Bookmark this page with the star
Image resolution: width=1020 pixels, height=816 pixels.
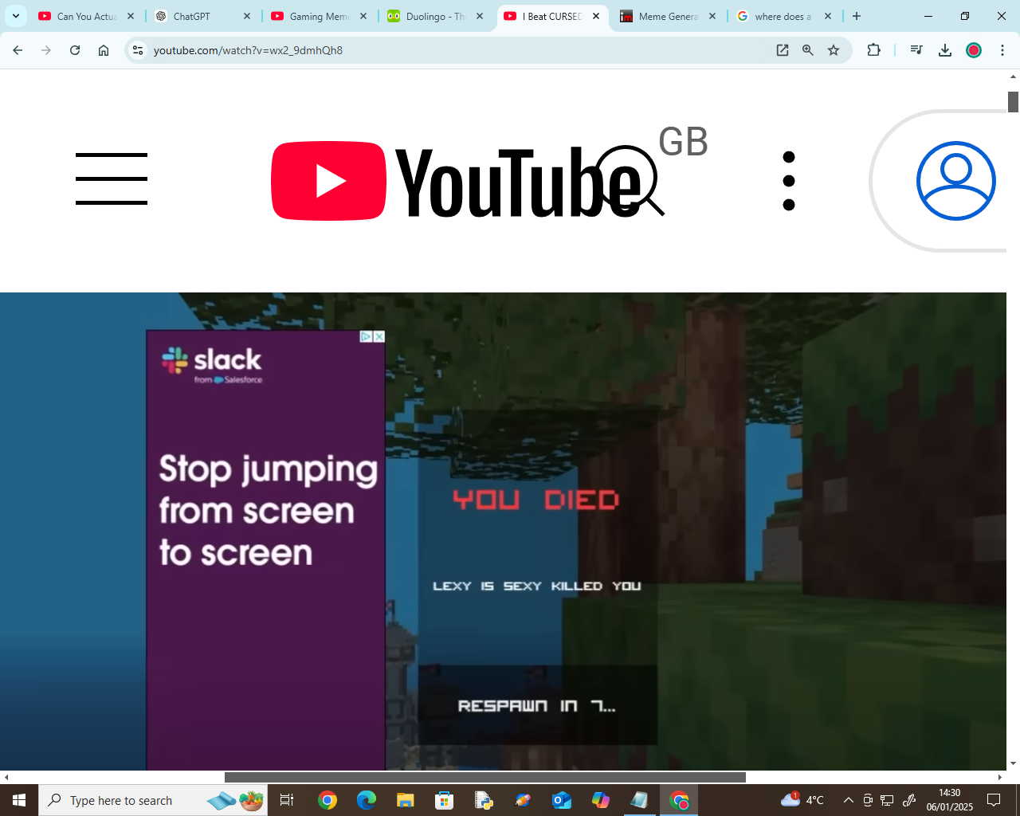[x=834, y=50]
